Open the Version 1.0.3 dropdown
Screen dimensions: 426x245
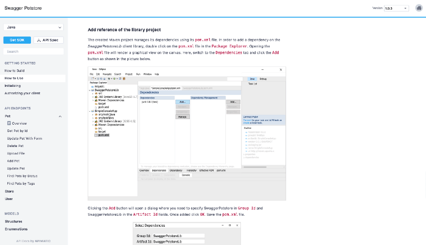(x=396, y=8)
